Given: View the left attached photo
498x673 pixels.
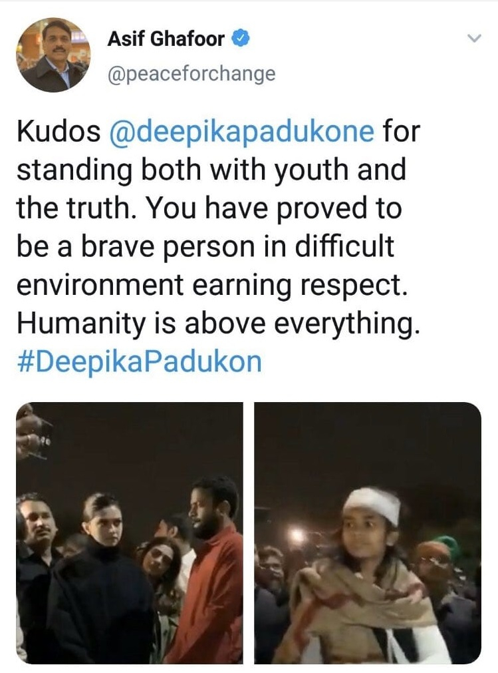Looking at the screenshot, I should coord(130,533).
